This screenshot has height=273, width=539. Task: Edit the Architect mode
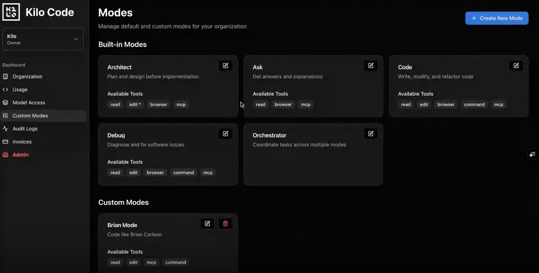[x=225, y=66]
